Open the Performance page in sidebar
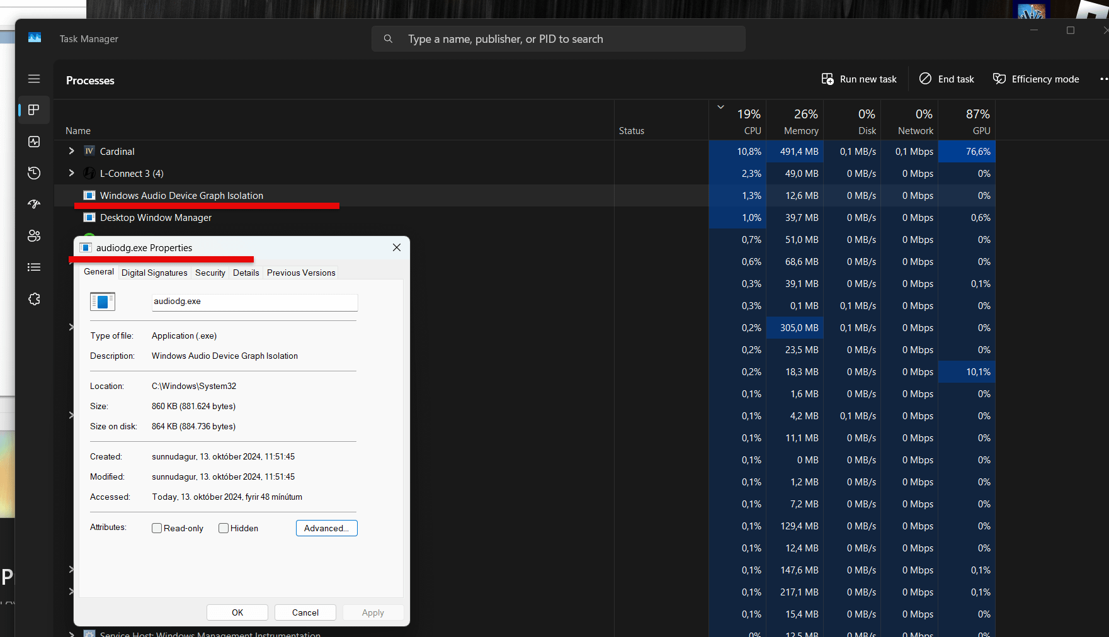1109x637 pixels. (x=34, y=142)
